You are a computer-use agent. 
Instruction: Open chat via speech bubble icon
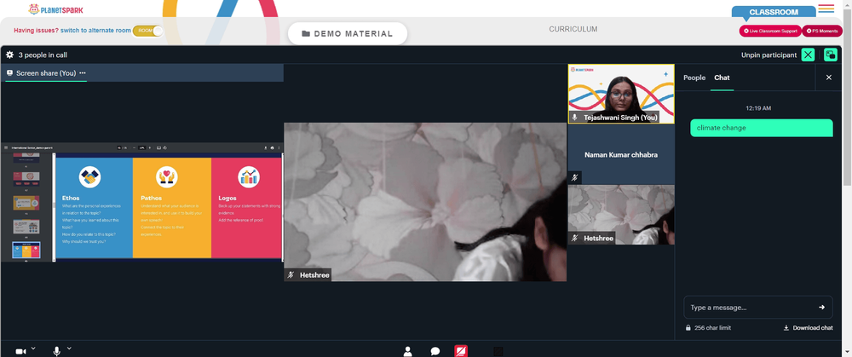(435, 352)
